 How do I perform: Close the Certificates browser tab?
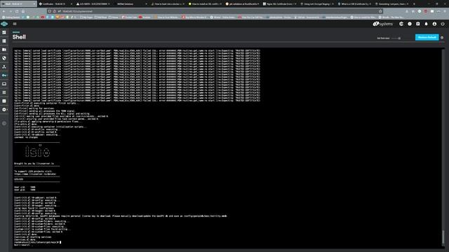(72, 4)
